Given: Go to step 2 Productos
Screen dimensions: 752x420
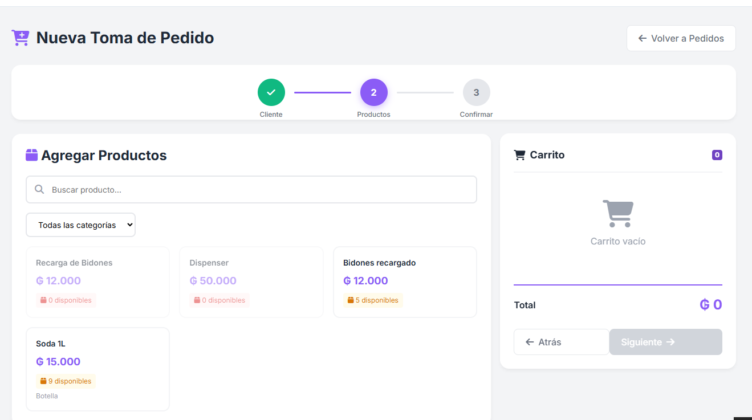Looking at the screenshot, I should click(373, 92).
